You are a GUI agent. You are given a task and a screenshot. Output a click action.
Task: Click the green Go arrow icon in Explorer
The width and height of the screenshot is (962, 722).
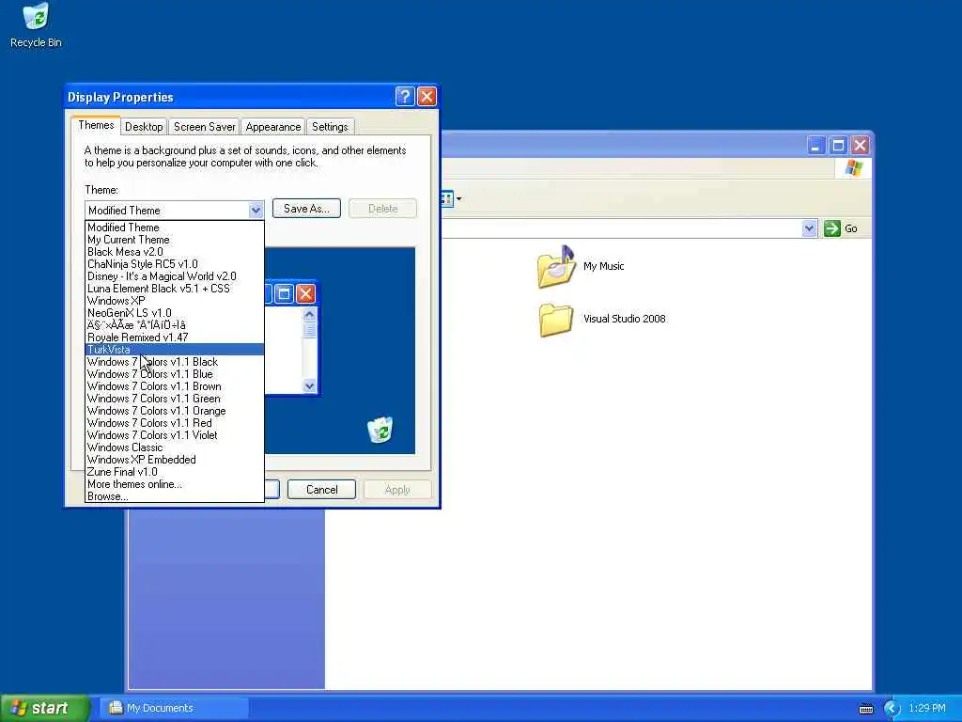832,228
